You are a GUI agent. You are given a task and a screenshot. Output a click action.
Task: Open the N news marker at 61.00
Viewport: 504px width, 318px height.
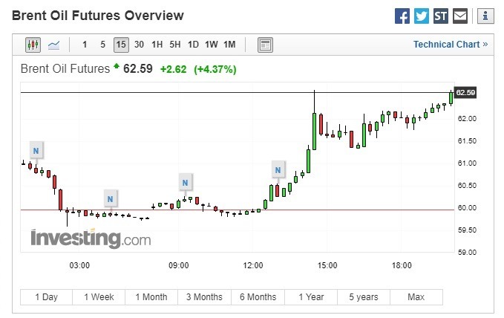tap(36, 150)
